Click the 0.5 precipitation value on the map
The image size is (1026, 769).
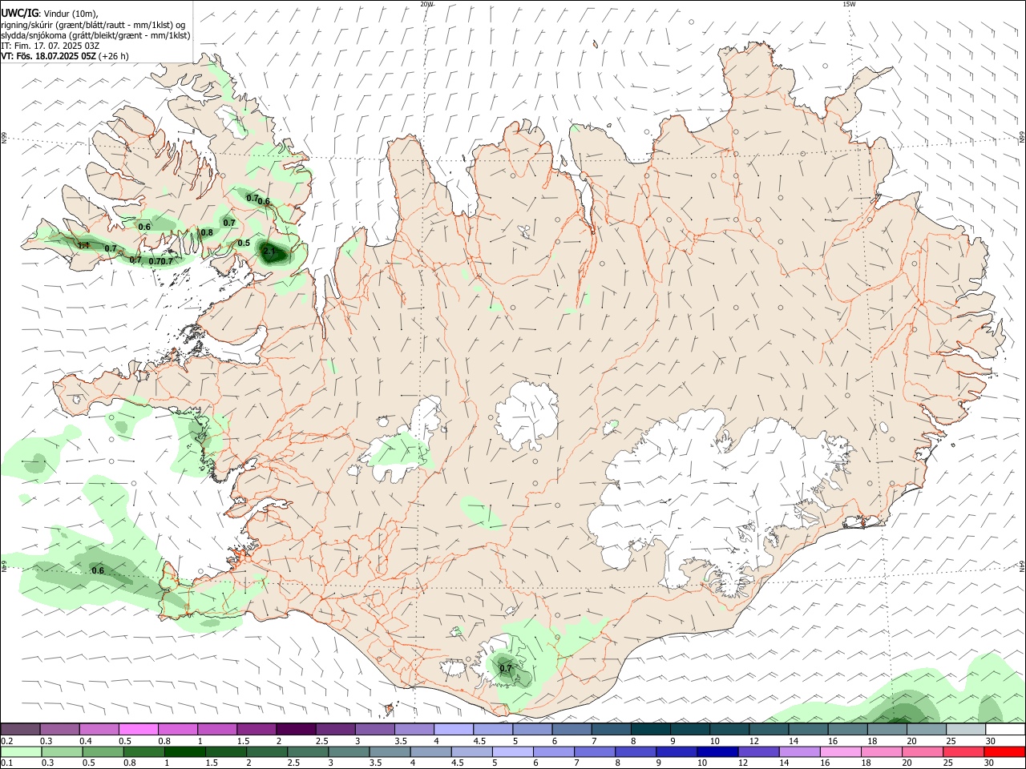click(244, 243)
